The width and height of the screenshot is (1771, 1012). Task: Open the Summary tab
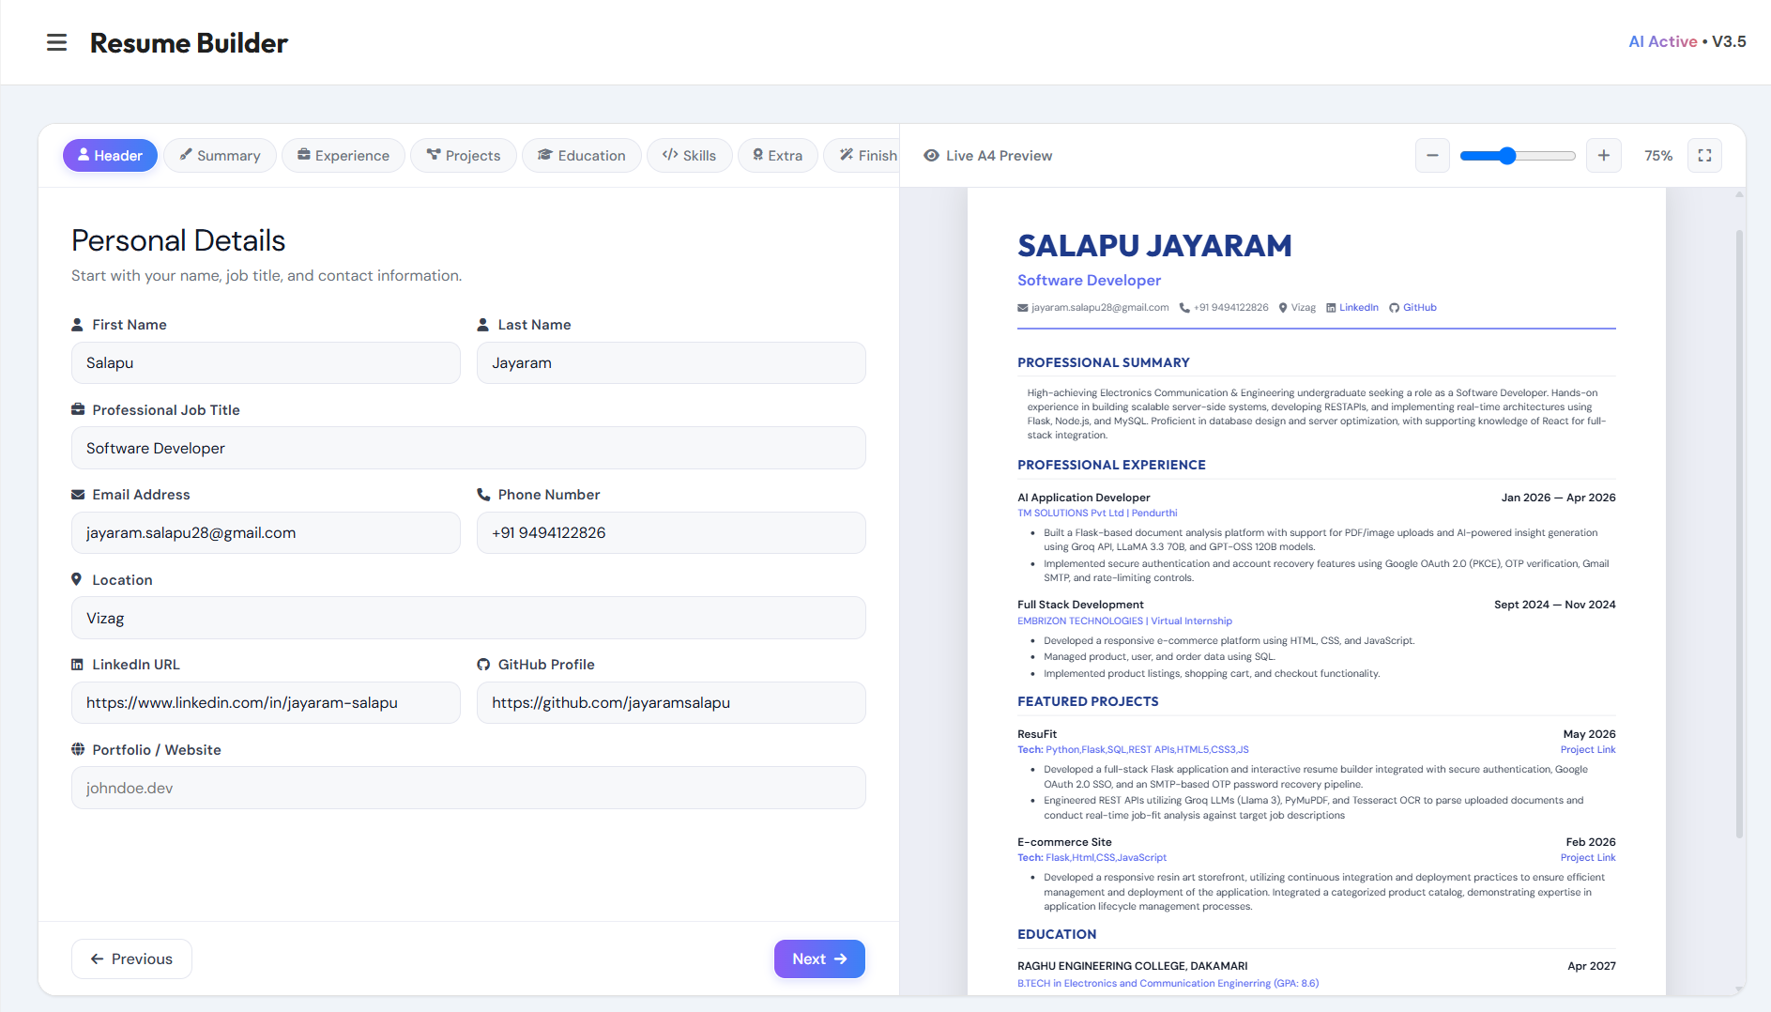(x=220, y=156)
